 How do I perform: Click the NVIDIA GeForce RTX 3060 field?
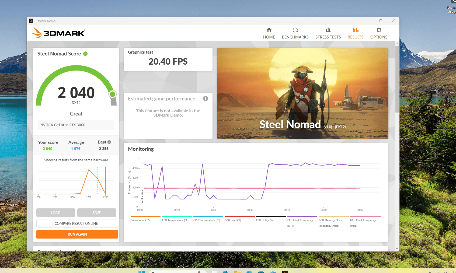point(76,125)
